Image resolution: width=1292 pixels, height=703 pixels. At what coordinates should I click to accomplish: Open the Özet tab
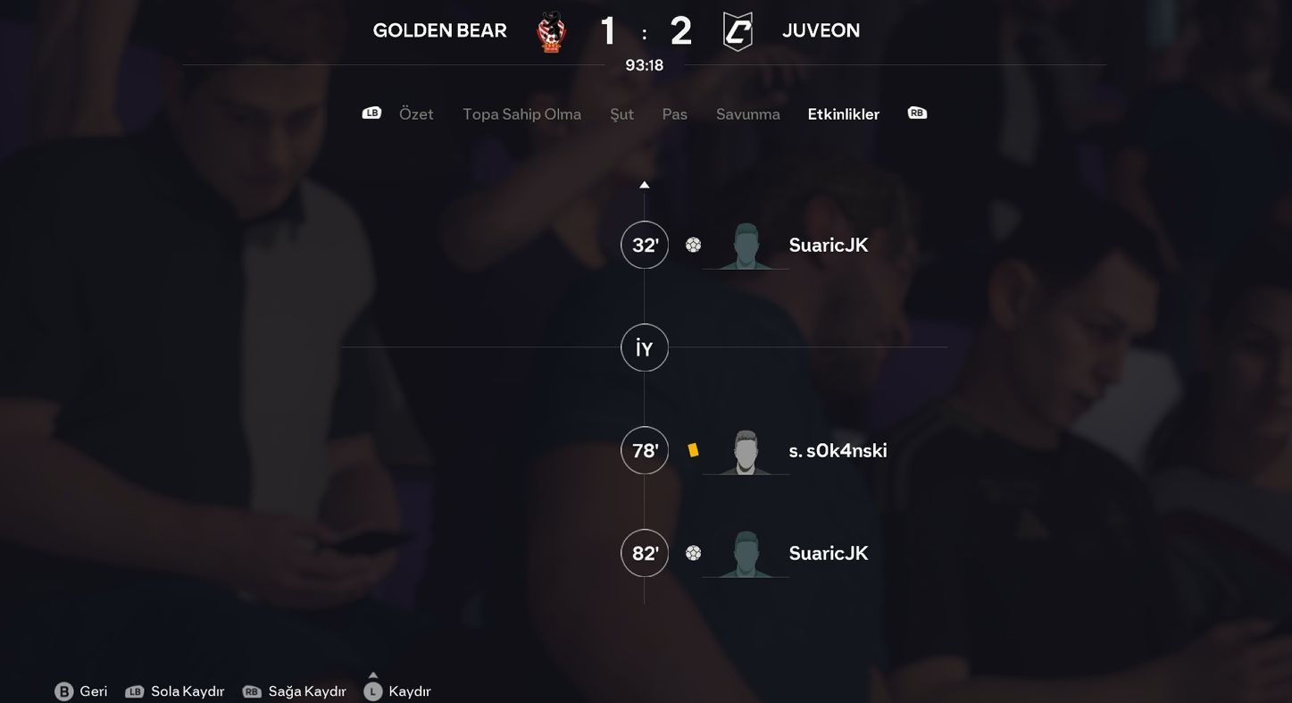[x=416, y=114]
